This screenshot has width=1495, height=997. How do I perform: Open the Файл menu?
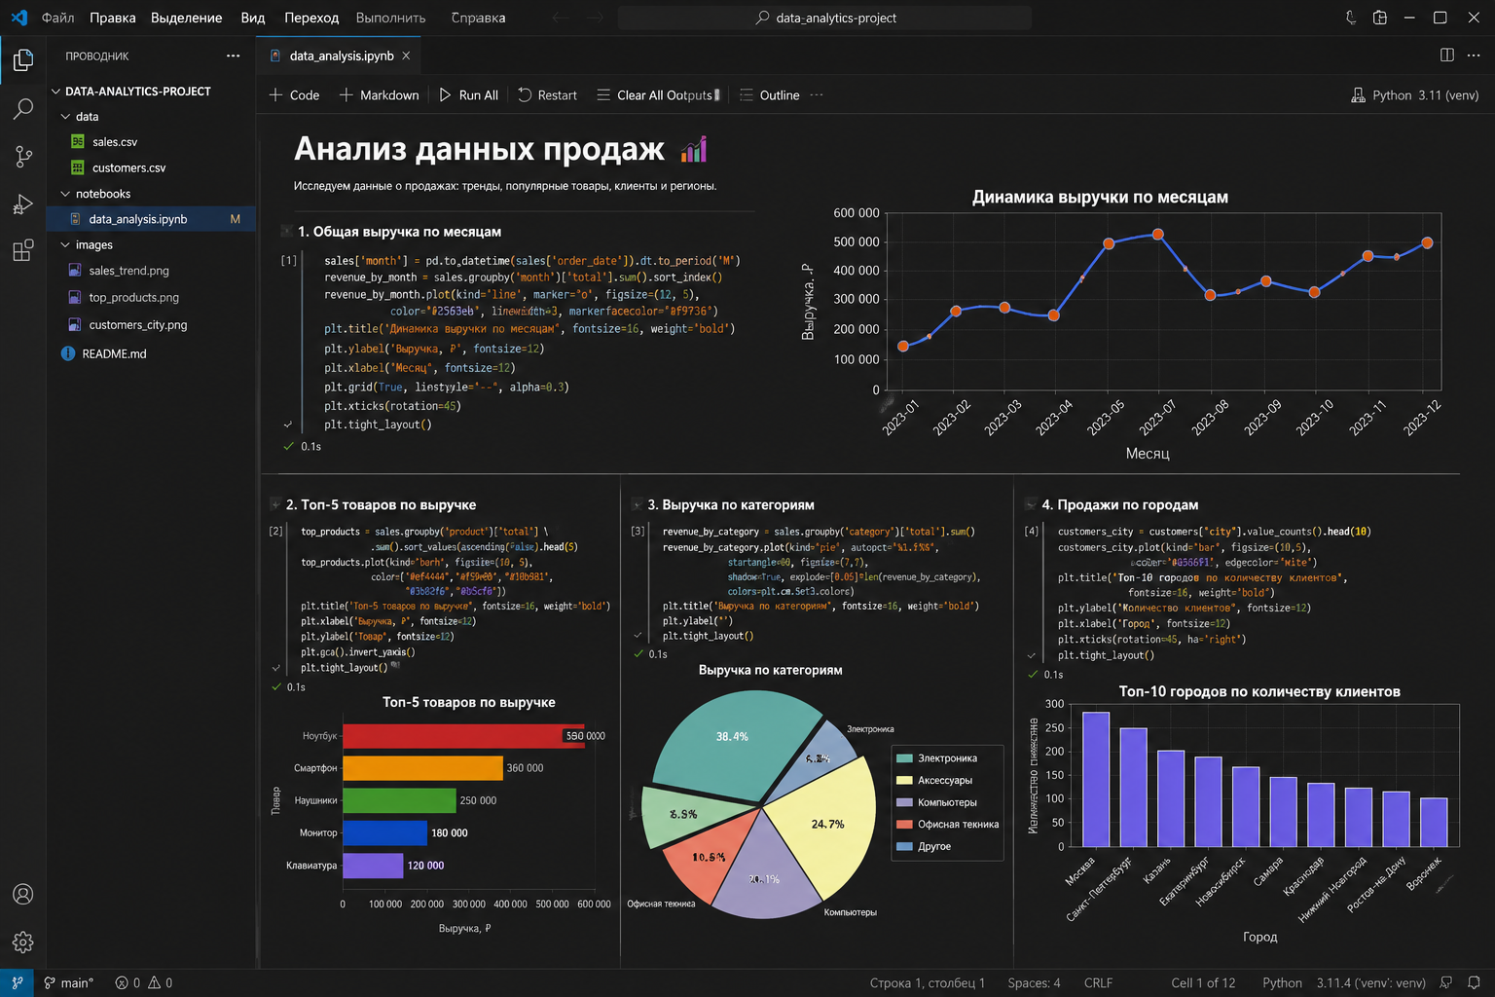pyautogui.click(x=58, y=18)
